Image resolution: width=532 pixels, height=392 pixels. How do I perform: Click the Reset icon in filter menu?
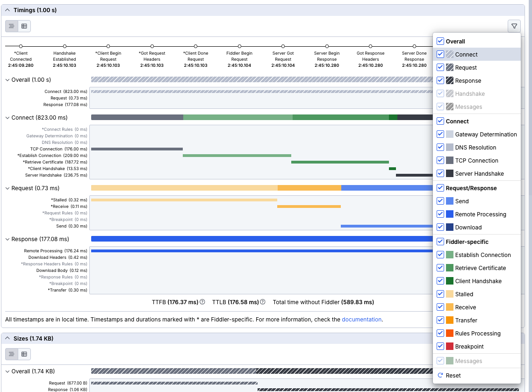[x=440, y=375]
